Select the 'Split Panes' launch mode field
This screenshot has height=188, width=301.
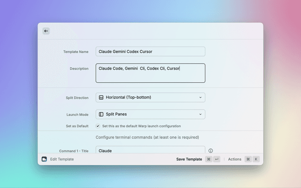click(150, 114)
